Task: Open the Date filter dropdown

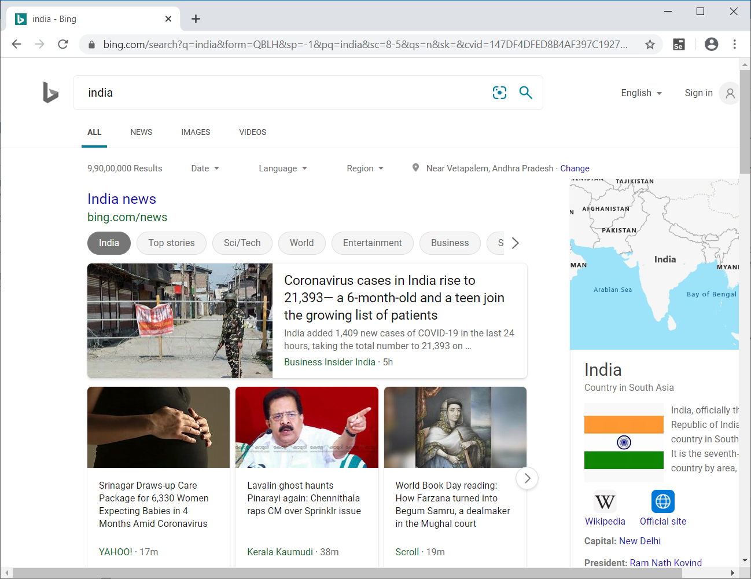Action: [x=205, y=168]
